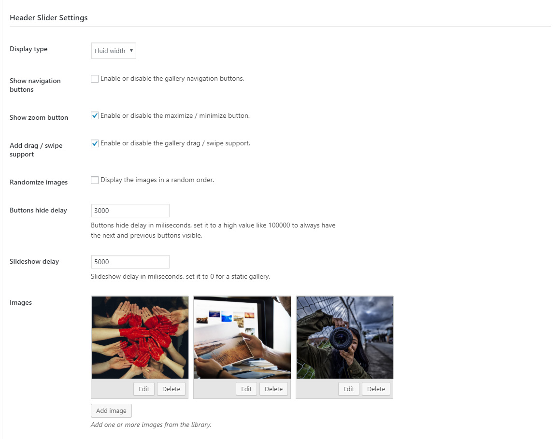558x439 pixels.
Task: Tick the Randomize images checkbox
Action: tap(95, 180)
